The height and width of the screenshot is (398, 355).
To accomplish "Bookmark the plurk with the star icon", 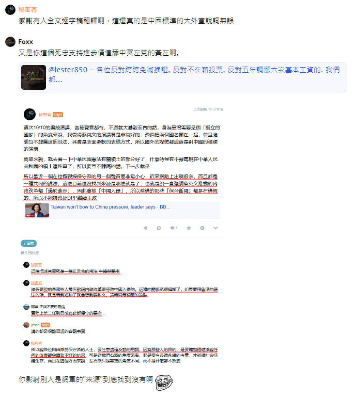I will click(189, 228).
